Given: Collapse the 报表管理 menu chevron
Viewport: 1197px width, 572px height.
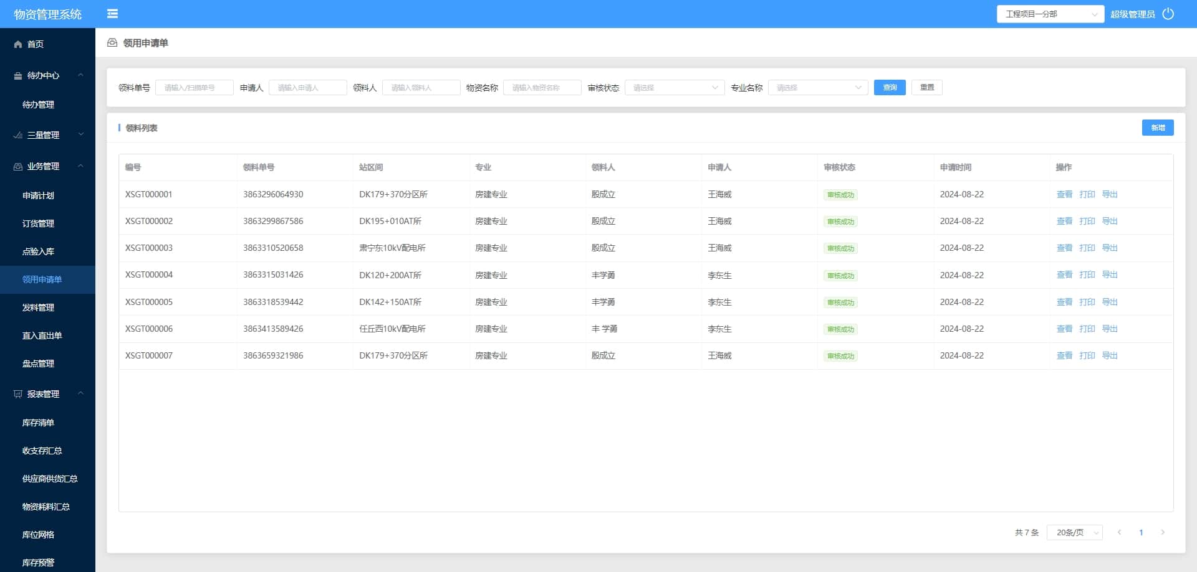Looking at the screenshot, I should tap(80, 394).
